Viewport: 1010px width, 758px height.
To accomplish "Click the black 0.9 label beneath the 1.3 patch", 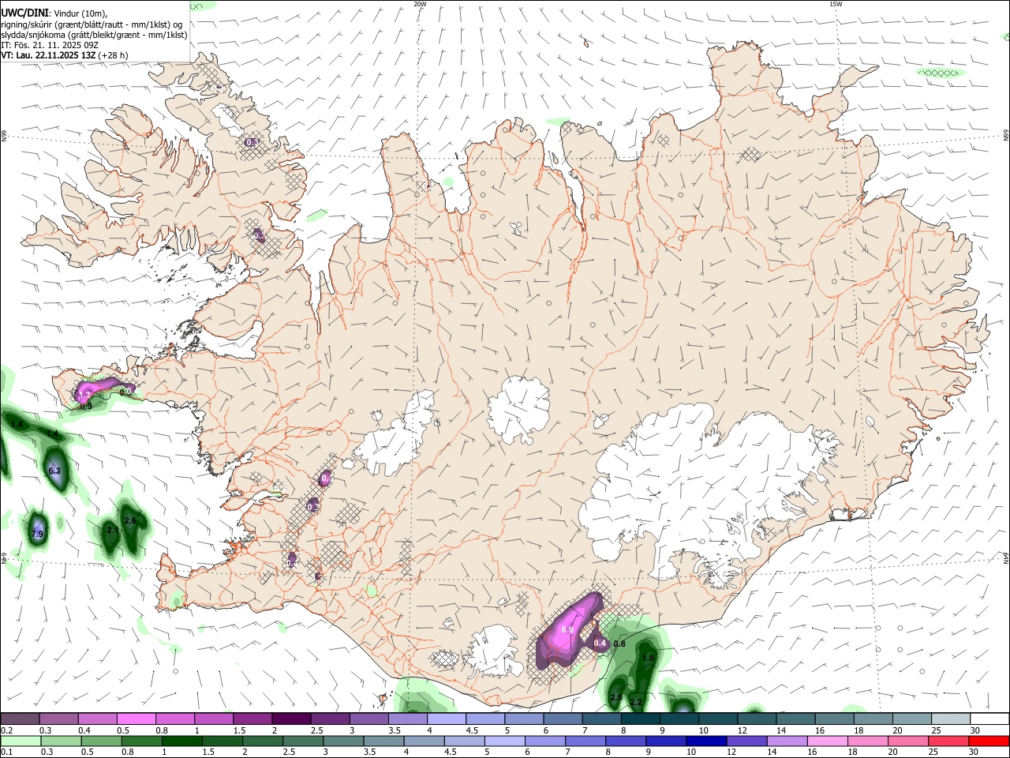I will (x=86, y=406).
